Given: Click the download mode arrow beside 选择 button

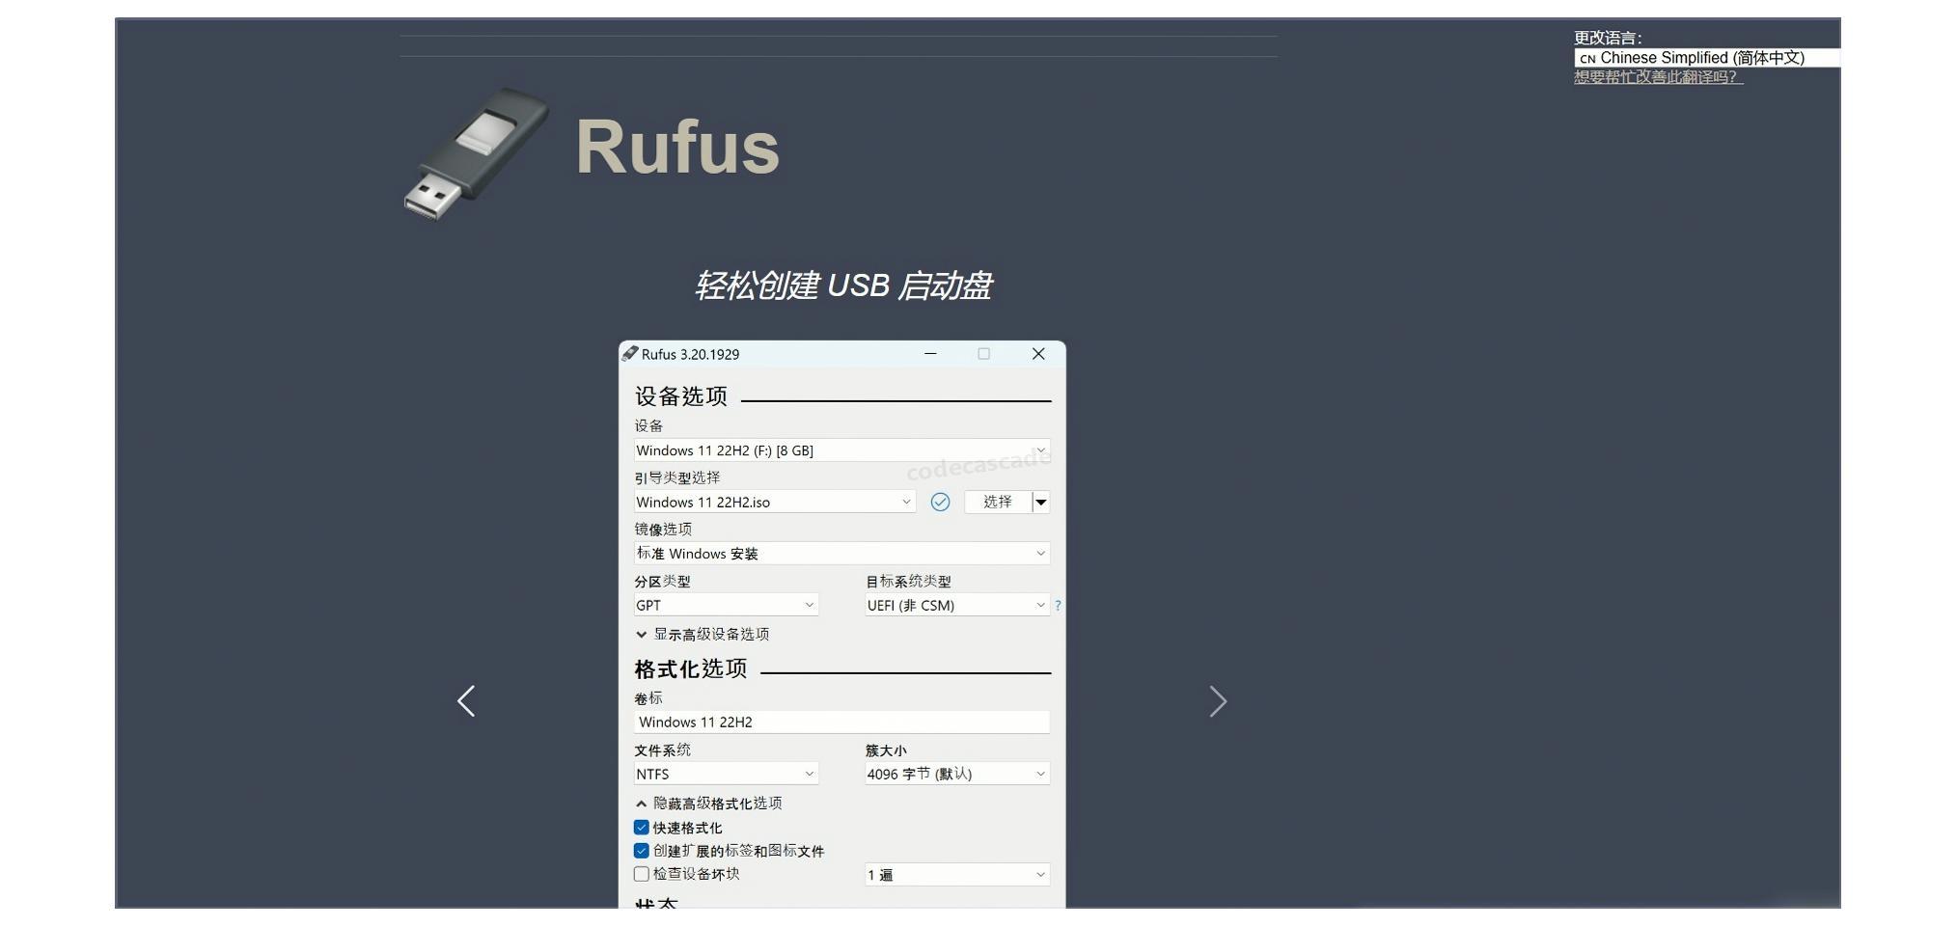Looking at the screenshot, I should (1041, 502).
